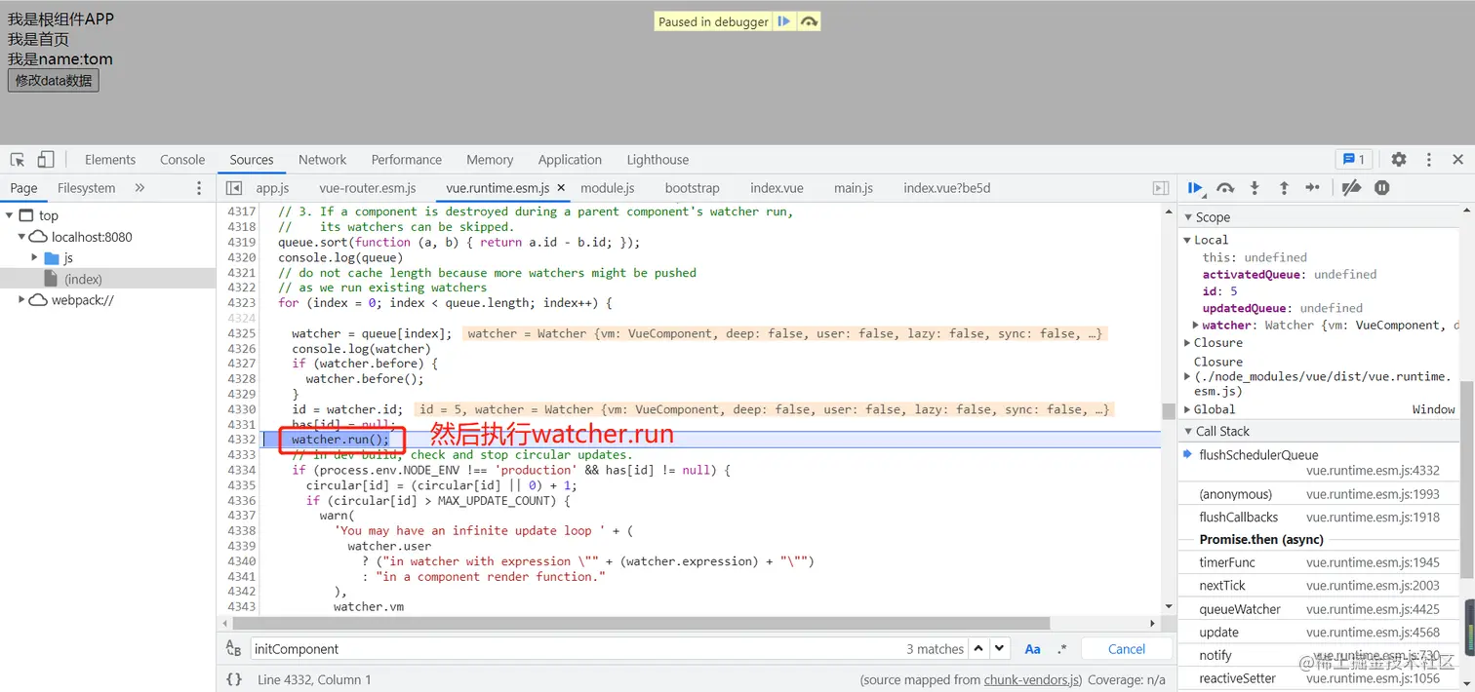Step over via the page overlay icon
Screen dimensions: 1475x692
point(809,21)
